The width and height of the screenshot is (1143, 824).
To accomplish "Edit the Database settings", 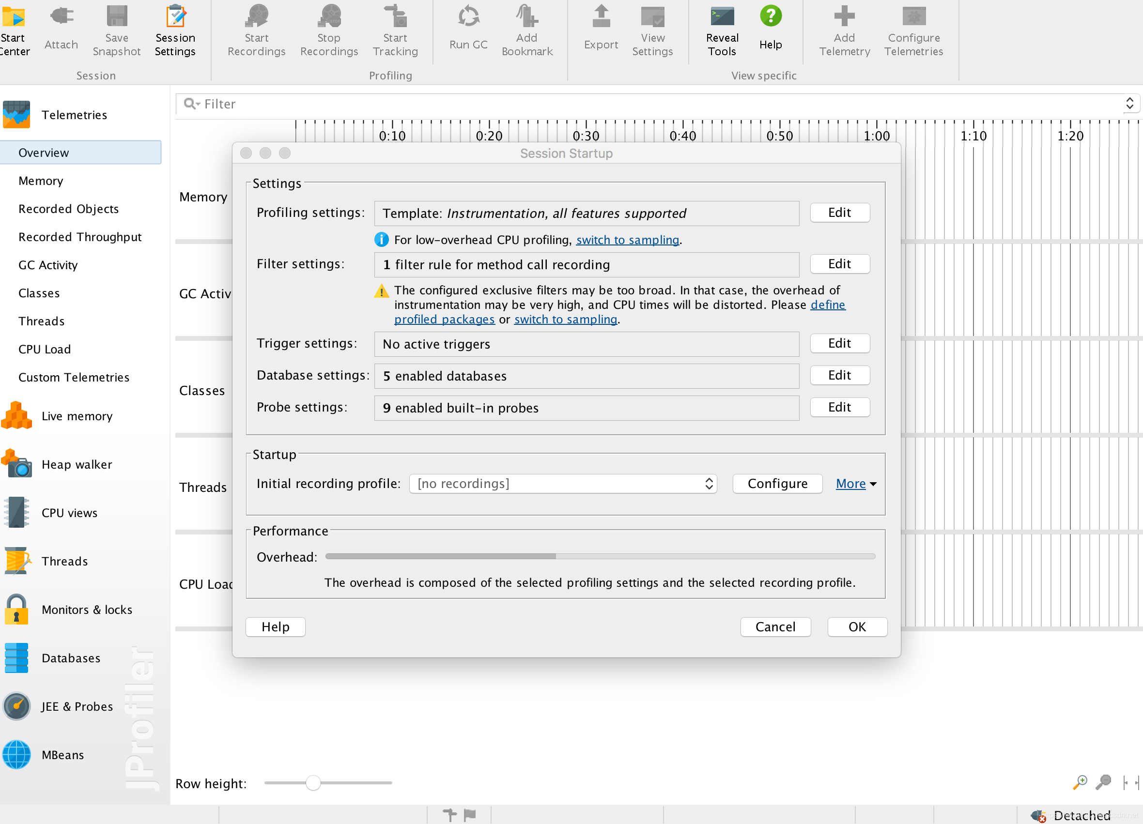I will tap(840, 375).
